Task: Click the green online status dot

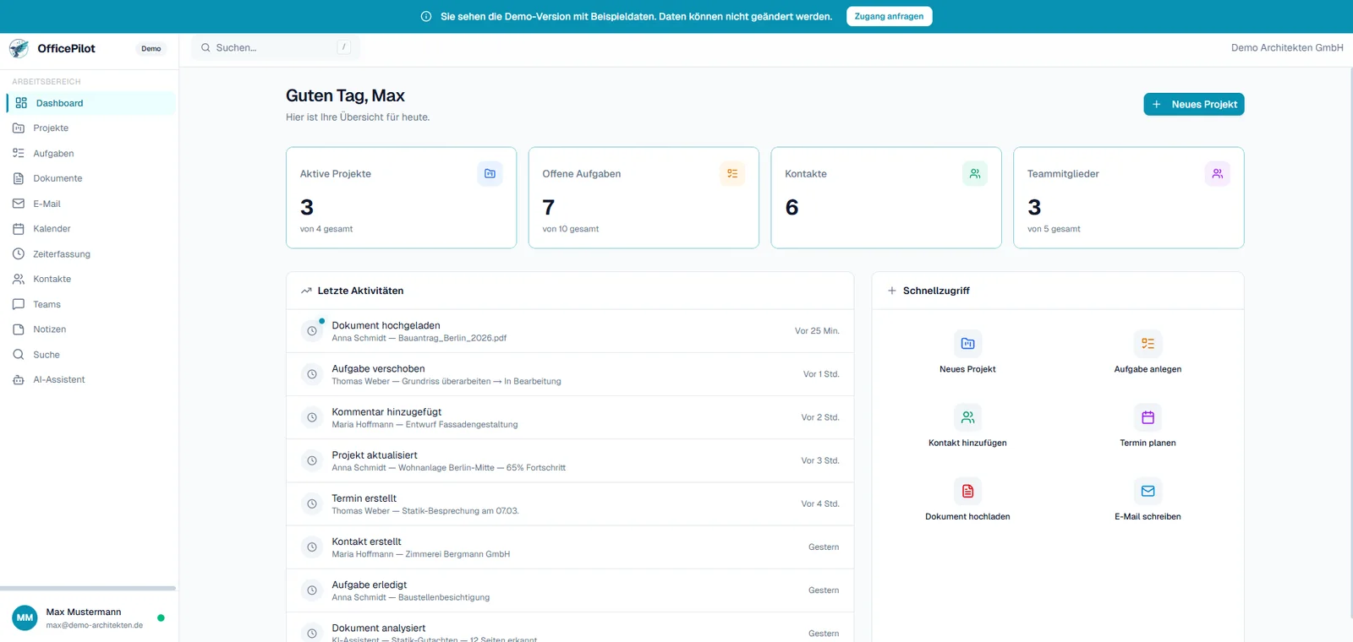Action: (161, 618)
